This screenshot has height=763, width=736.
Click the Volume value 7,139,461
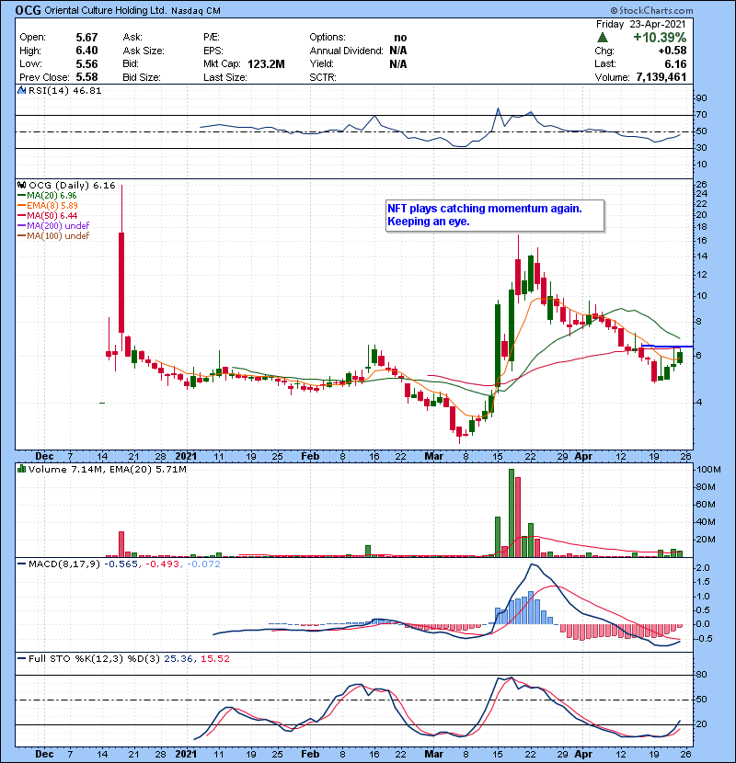coord(661,77)
